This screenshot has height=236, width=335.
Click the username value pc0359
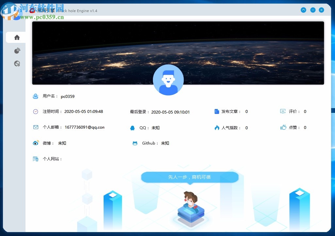(x=68, y=97)
